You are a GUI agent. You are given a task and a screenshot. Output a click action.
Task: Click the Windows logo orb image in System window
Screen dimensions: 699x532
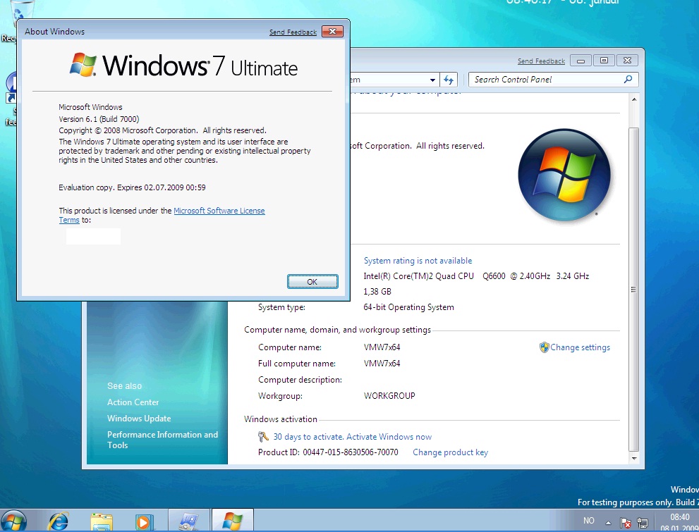click(564, 175)
